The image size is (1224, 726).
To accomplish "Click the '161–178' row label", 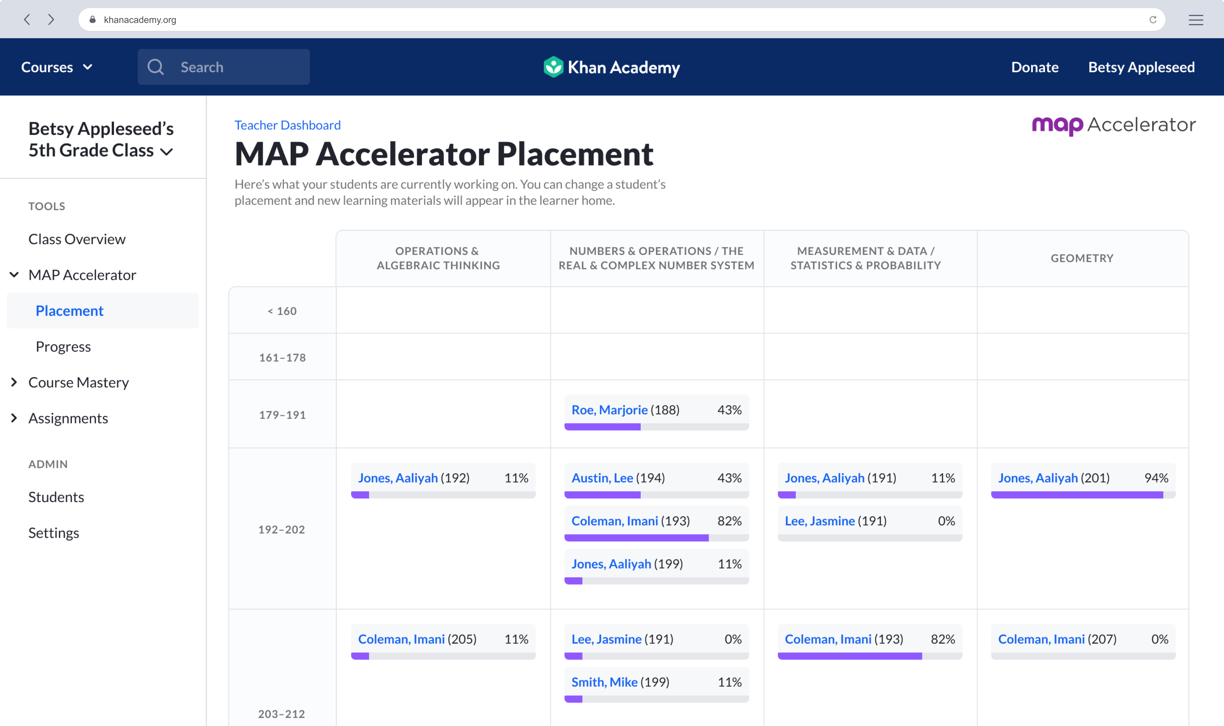I will (x=282, y=357).
